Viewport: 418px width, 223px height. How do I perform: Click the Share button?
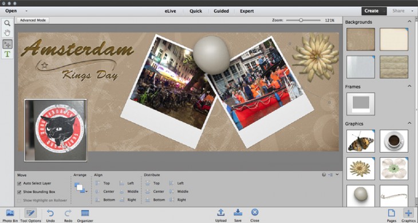(399, 11)
